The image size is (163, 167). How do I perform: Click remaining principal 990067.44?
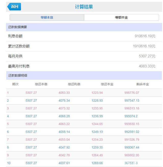pyautogui.click(x=132, y=147)
